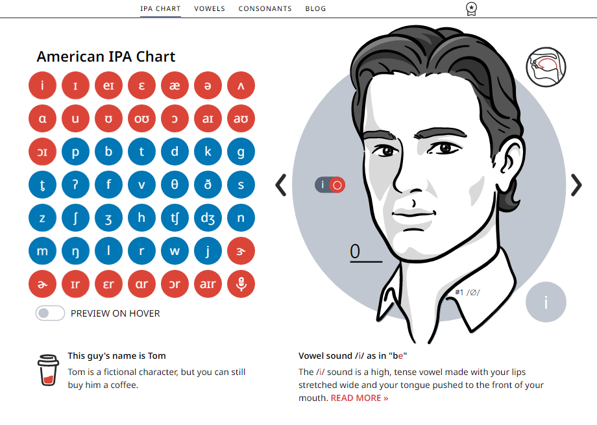Open the IPA Chart tab
Image resolution: width=597 pixels, height=425 pixels.
click(x=160, y=8)
